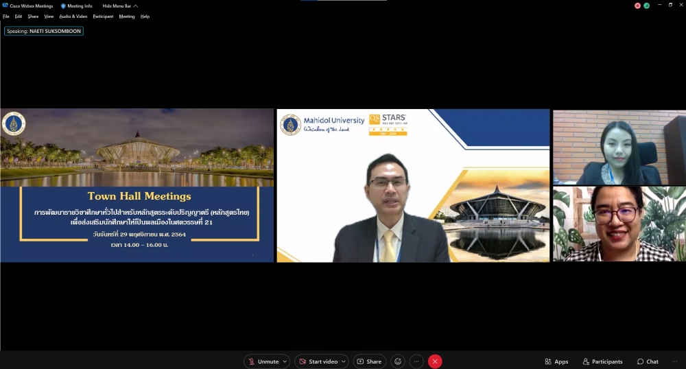Expand audio options arrow next to Unmute
This screenshot has width=686, height=369.
[x=285, y=361]
